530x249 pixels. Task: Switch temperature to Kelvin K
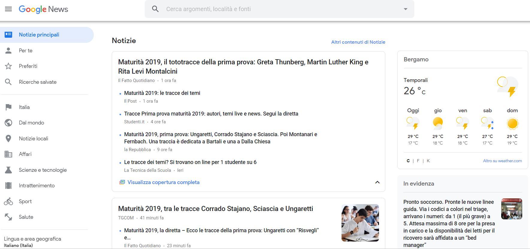[x=428, y=161]
